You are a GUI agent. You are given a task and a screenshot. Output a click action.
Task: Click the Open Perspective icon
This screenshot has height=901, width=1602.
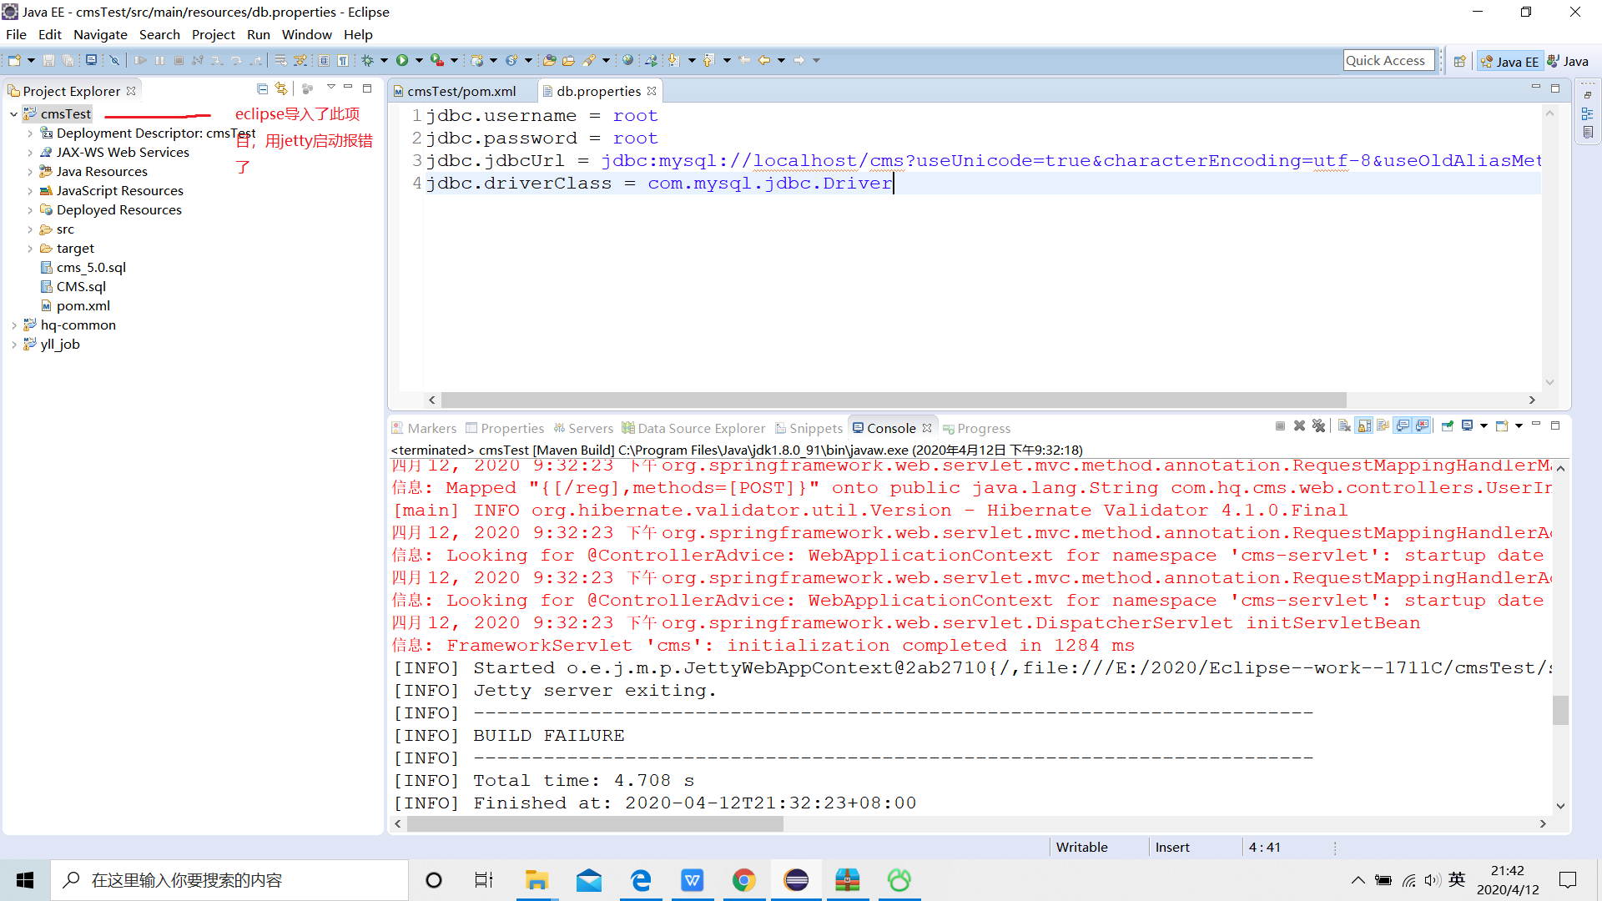click(x=1460, y=61)
